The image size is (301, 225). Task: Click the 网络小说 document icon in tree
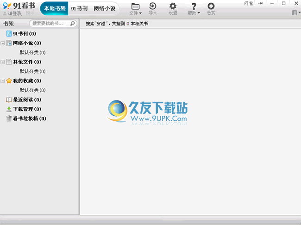pyautogui.click(x=9, y=43)
